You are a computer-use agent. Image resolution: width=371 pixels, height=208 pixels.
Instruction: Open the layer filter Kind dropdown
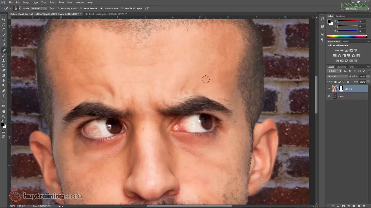click(334, 71)
